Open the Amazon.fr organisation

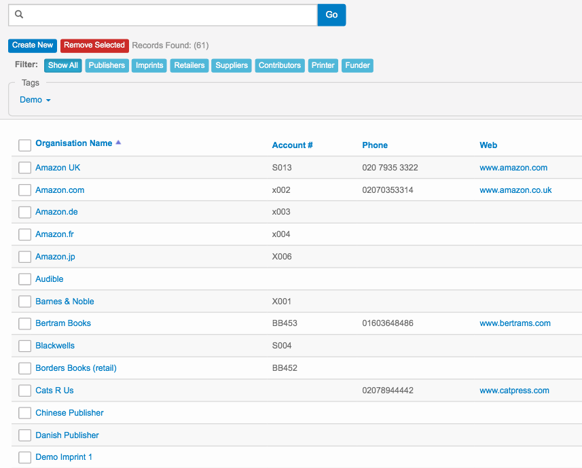[x=54, y=234]
